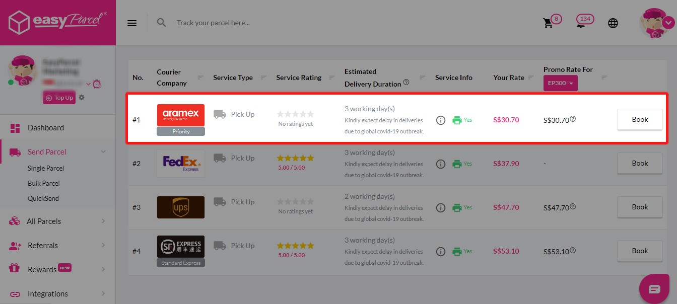Open the shopping cart icon
The image size is (677, 304).
click(x=548, y=23)
